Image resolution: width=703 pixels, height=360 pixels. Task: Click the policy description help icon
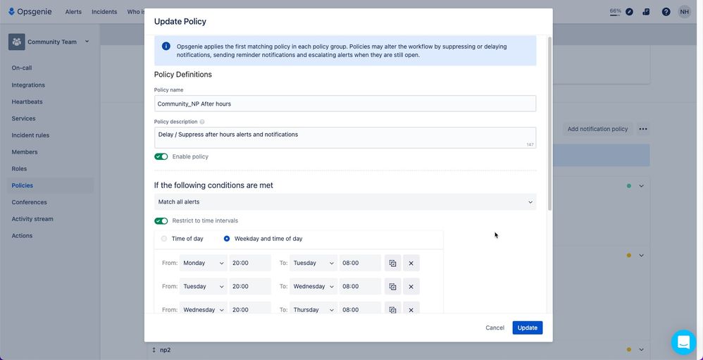(201, 121)
